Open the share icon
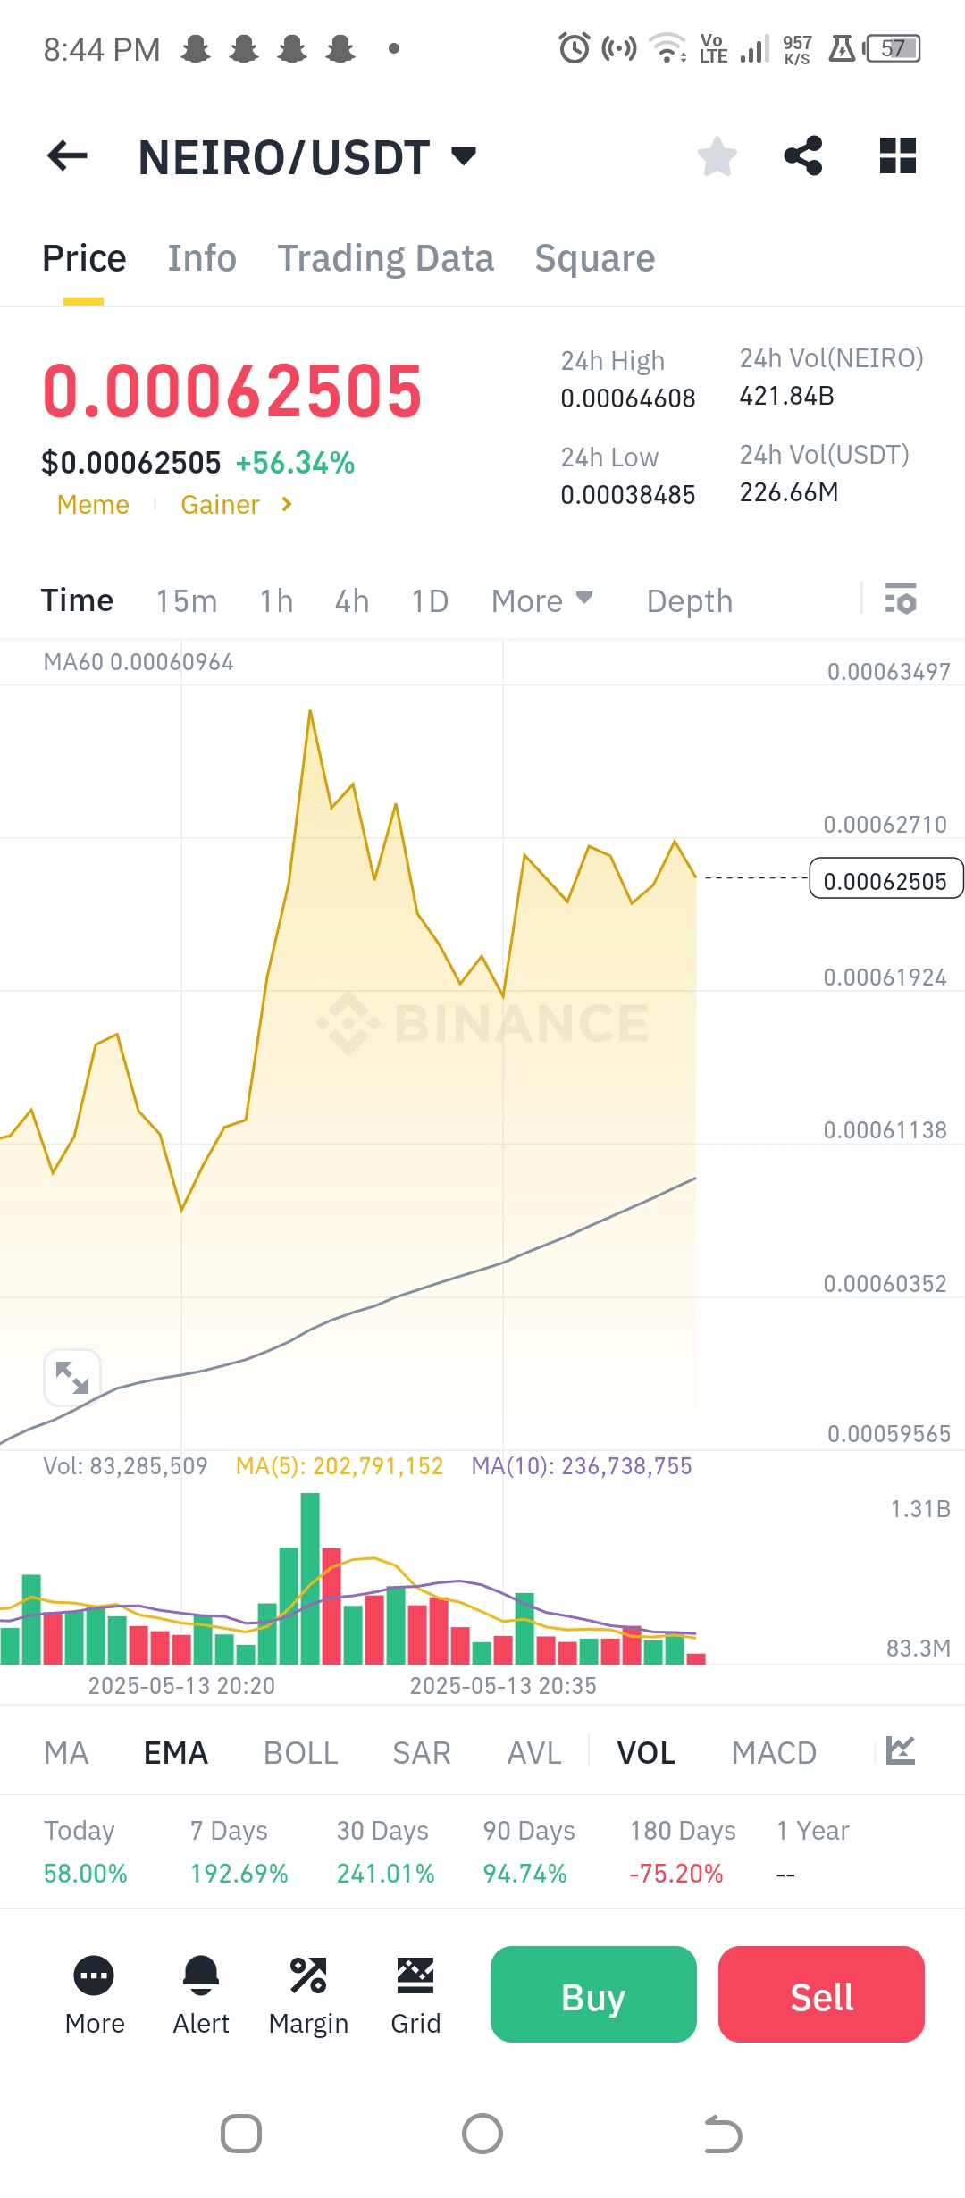 (803, 155)
